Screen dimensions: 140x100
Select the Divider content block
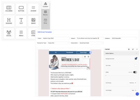[x=33, y=9]
